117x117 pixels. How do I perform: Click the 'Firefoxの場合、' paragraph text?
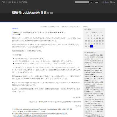coord(17,55)
